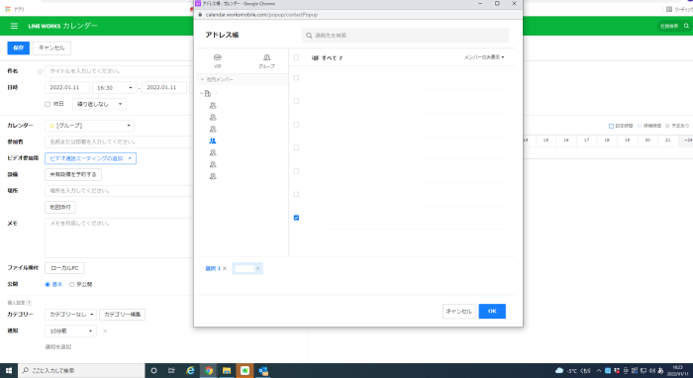Click the taskbar clock and date

point(677,370)
